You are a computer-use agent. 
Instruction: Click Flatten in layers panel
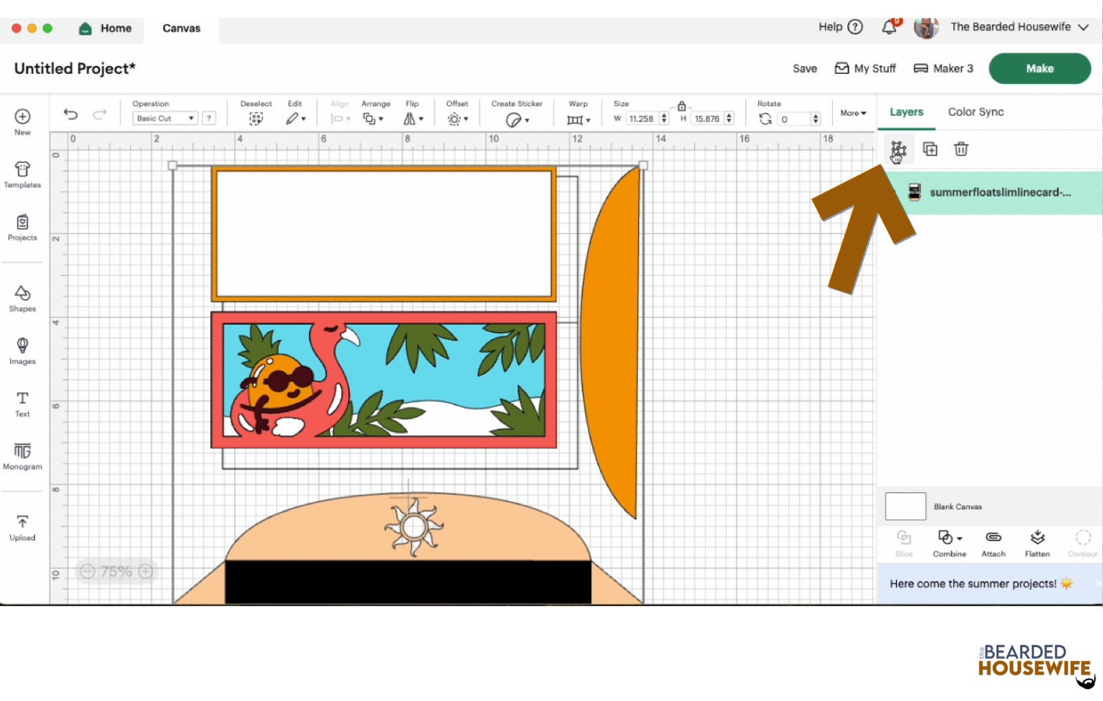pos(1037,543)
